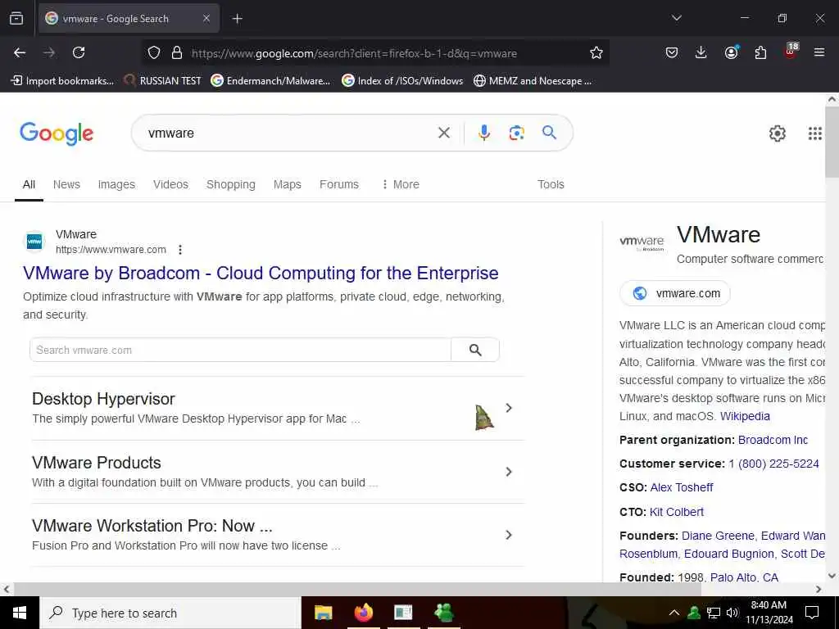Expand VMware Workstation Pro sitelink chevron
The width and height of the screenshot is (839, 629).
[x=508, y=535]
